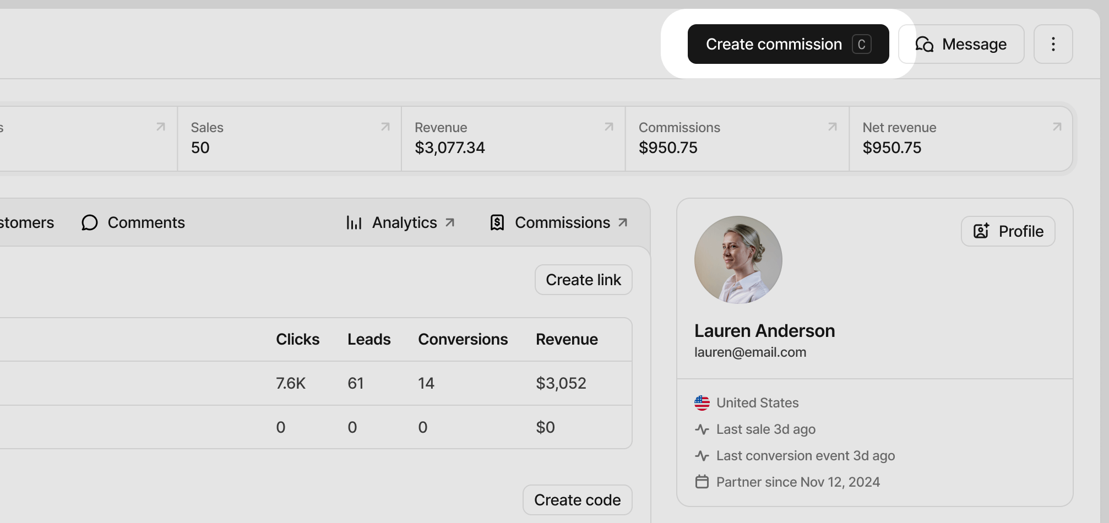Click Lauren Anderson's avatar photo

click(x=738, y=260)
